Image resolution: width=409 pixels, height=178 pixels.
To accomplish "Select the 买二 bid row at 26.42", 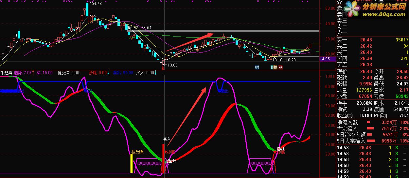I will [373, 46].
